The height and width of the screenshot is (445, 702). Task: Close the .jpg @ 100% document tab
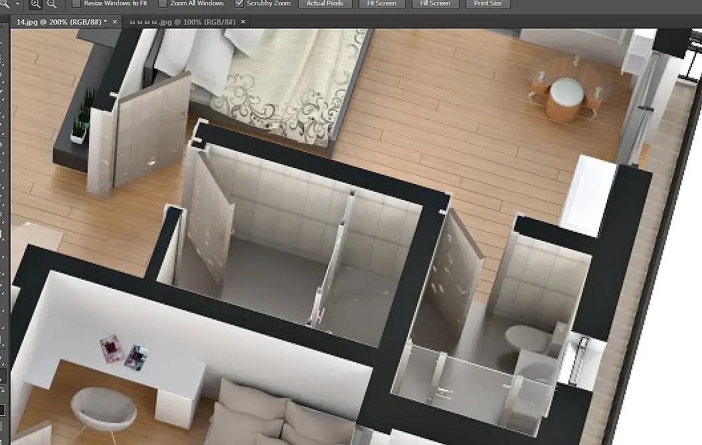[243, 21]
